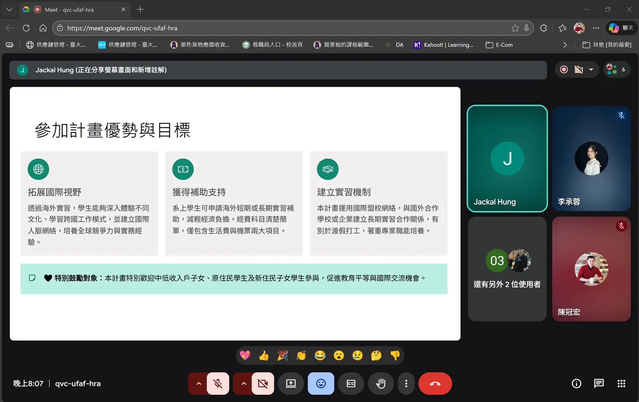The image size is (639, 402).
Task: Expand video settings chevron
Action: 243,383
